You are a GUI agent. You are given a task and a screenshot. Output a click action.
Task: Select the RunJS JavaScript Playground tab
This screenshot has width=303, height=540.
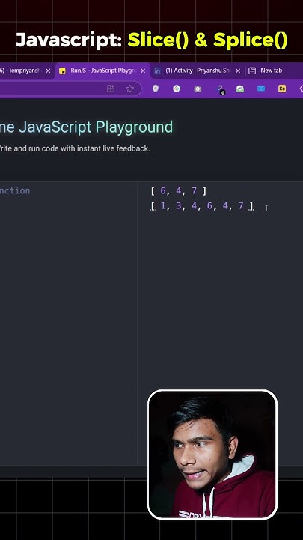tap(103, 70)
